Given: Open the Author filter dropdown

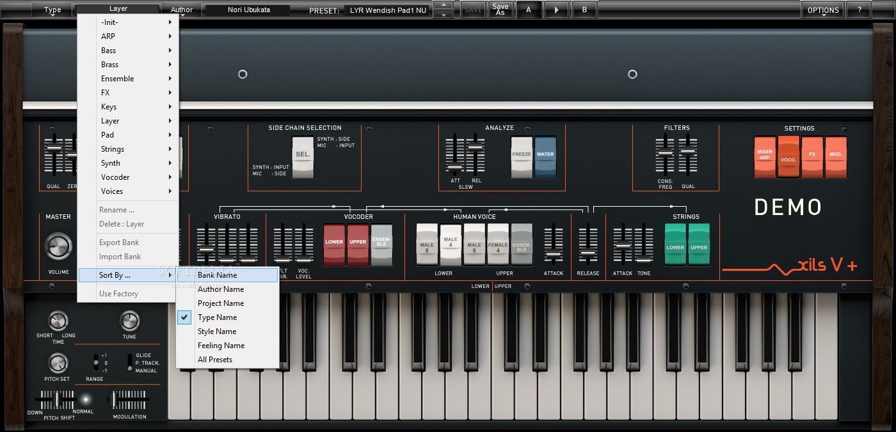Looking at the screenshot, I should tap(182, 10).
